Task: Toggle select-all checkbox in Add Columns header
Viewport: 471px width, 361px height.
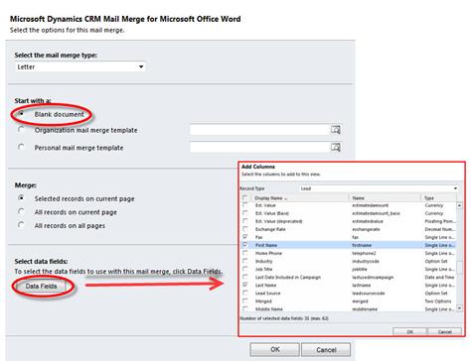Action: pyautogui.click(x=244, y=198)
